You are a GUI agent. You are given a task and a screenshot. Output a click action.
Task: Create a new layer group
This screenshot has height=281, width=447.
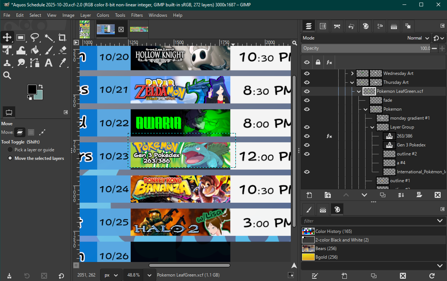(327, 195)
